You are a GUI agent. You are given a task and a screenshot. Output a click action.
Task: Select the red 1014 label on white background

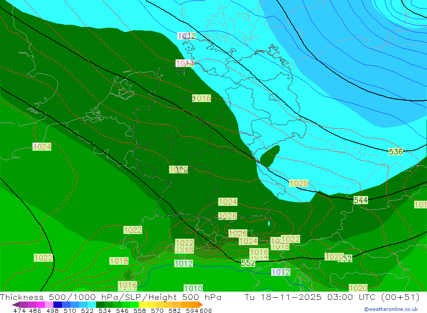185,64
